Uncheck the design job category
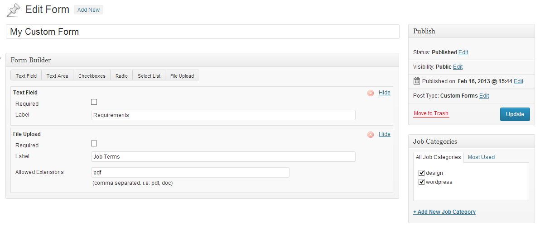 click(x=421, y=173)
